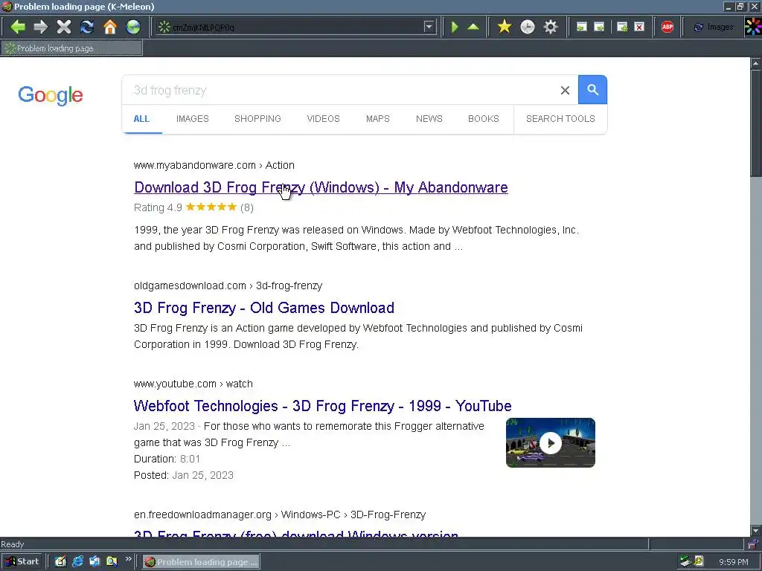
Task: Open 'Webfoot Technologies - 3D Frog Frenzy - 1999 - YouTube' link
Action: [323, 406]
